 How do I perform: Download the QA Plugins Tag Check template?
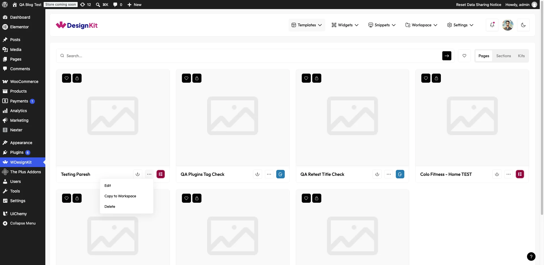tap(258, 174)
